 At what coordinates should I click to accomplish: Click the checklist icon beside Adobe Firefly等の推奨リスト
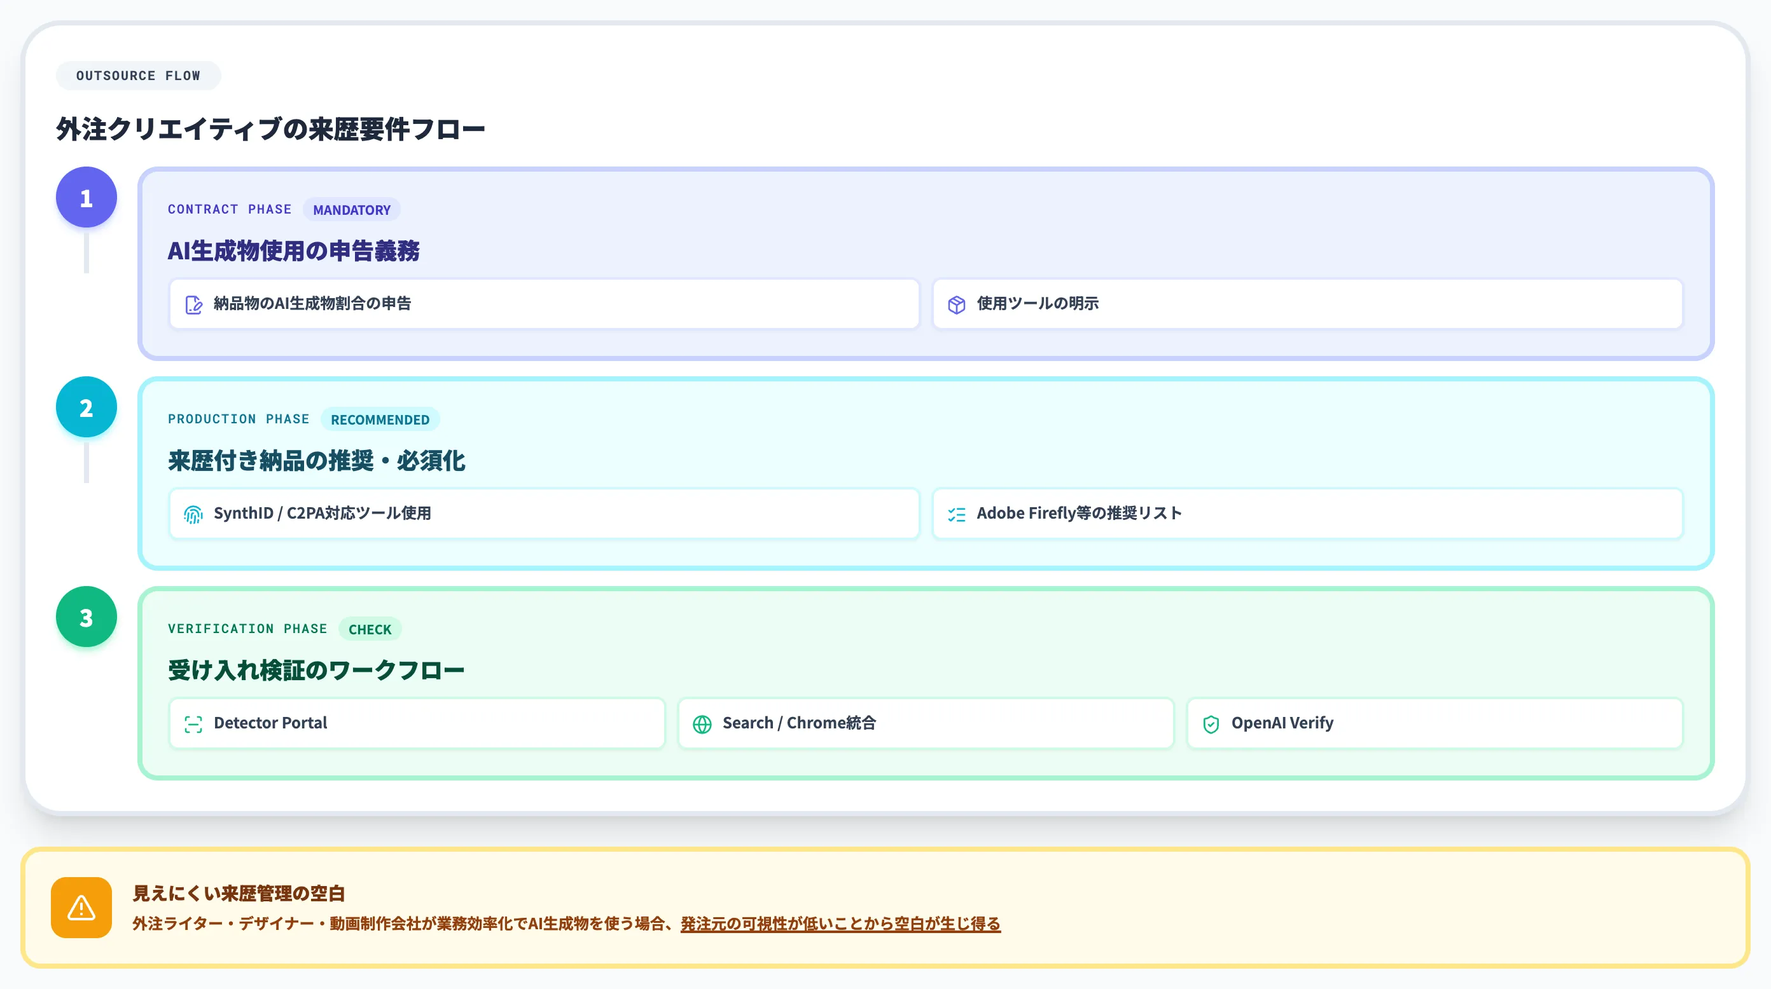956,514
